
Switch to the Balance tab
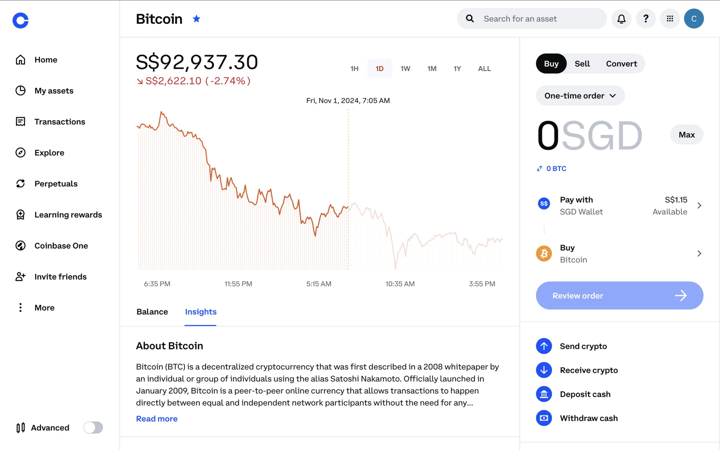152,312
